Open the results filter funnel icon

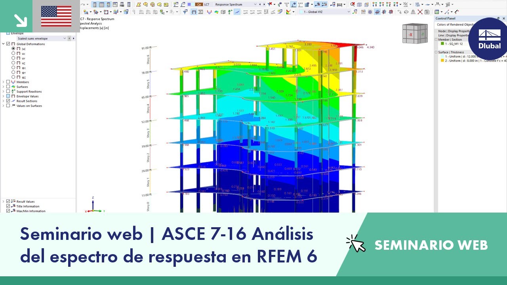(x=185, y=12)
